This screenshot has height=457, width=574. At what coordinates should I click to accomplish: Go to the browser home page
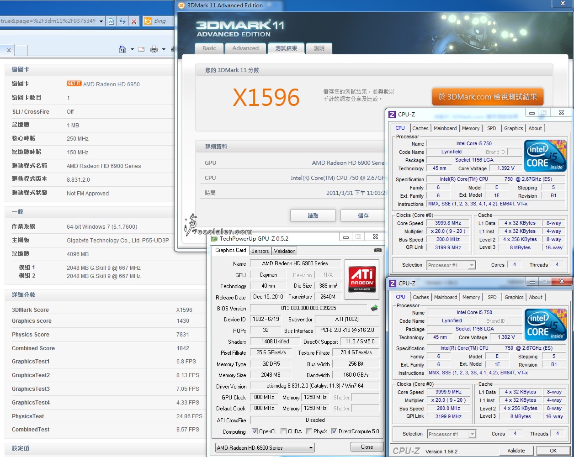[x=122, y=49]
